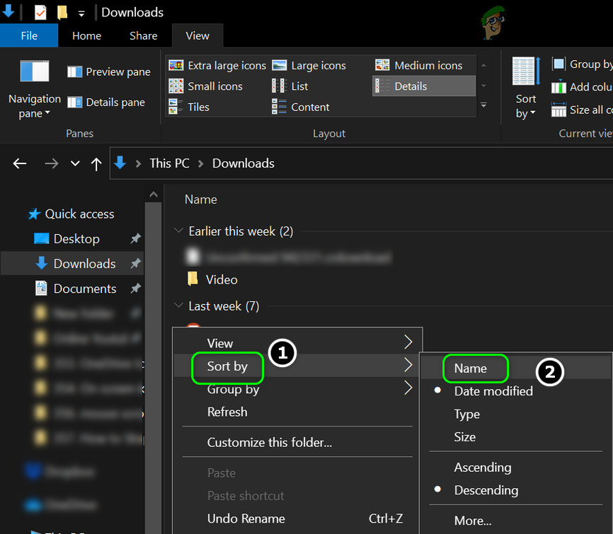Choose Small icons layout option

207,86
